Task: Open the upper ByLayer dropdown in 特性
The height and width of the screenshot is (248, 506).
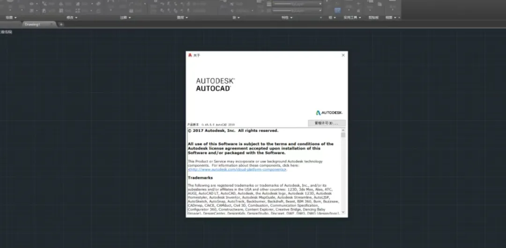Action: coord(297,4)
